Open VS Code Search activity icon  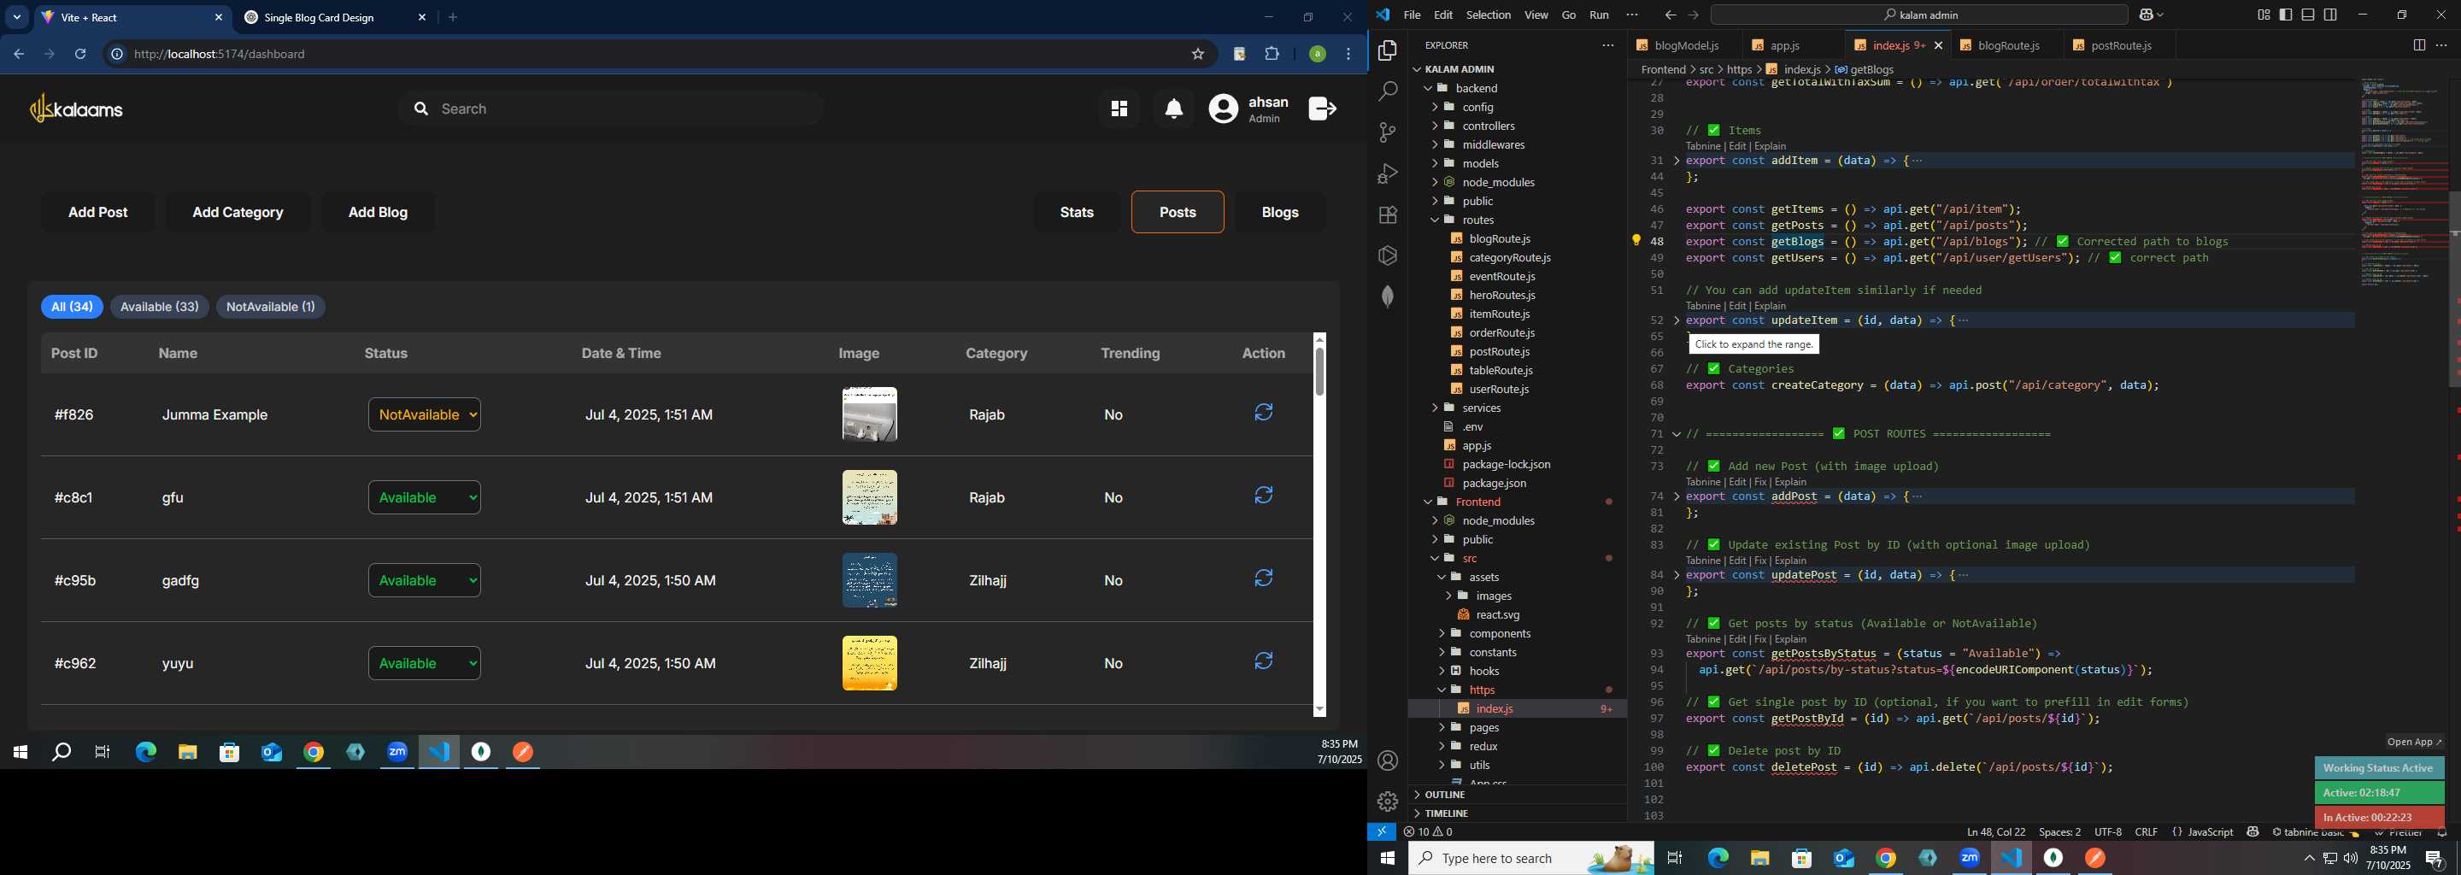(1387, 91)
